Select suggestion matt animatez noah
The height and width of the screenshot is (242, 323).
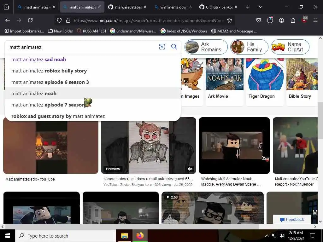[x=93, y=93]
